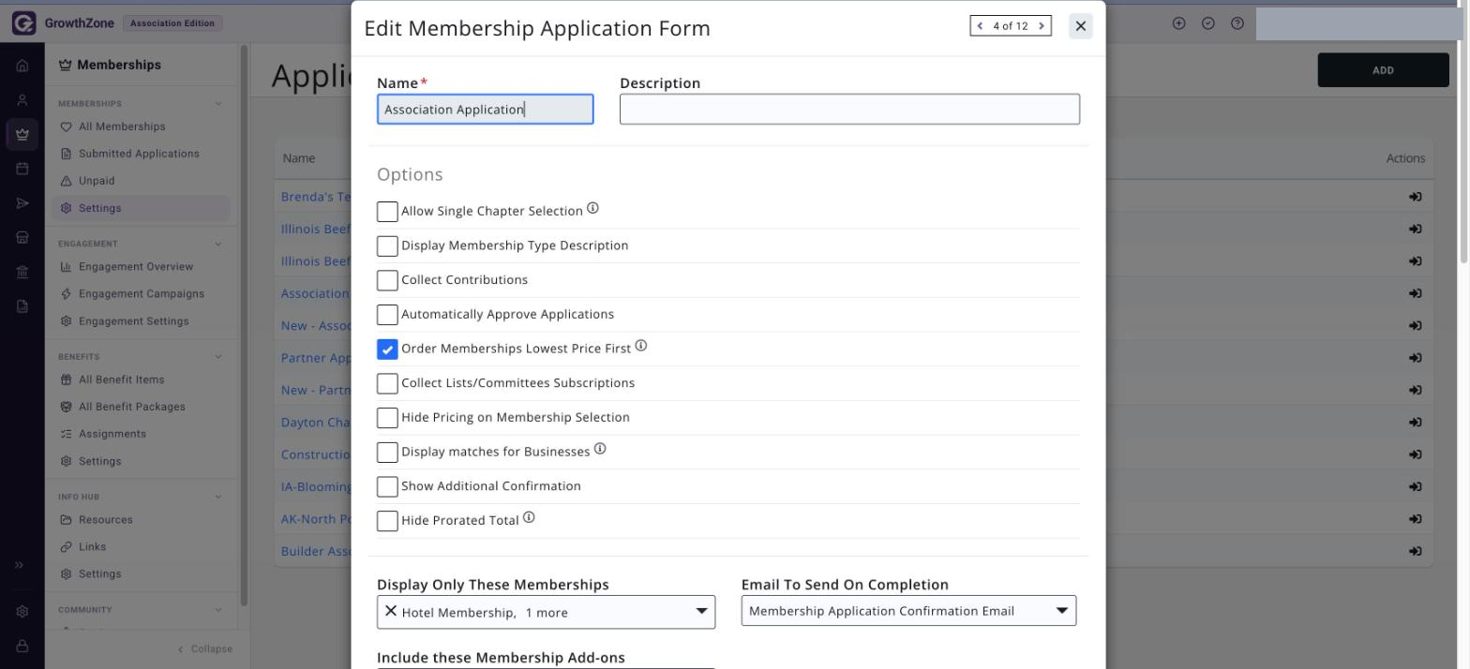Open Unpaid in sidebar
Image resolution: width=1470 pixels, height=669 pixels.
(97, 181)
